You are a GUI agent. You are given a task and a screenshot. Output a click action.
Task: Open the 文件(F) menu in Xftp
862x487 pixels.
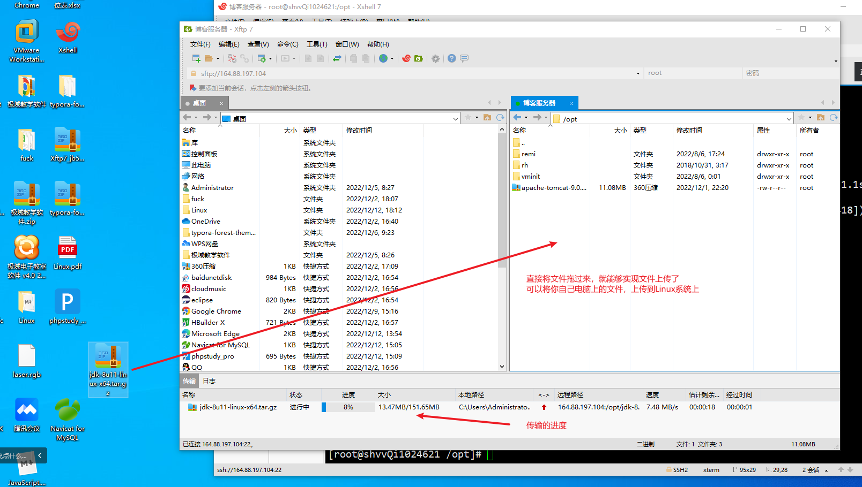click(x=200, y=44)
